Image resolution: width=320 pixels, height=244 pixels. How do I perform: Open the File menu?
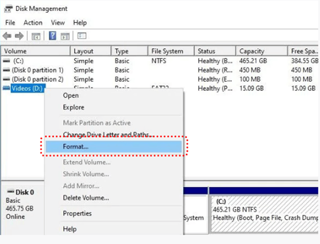pos(10,23)
